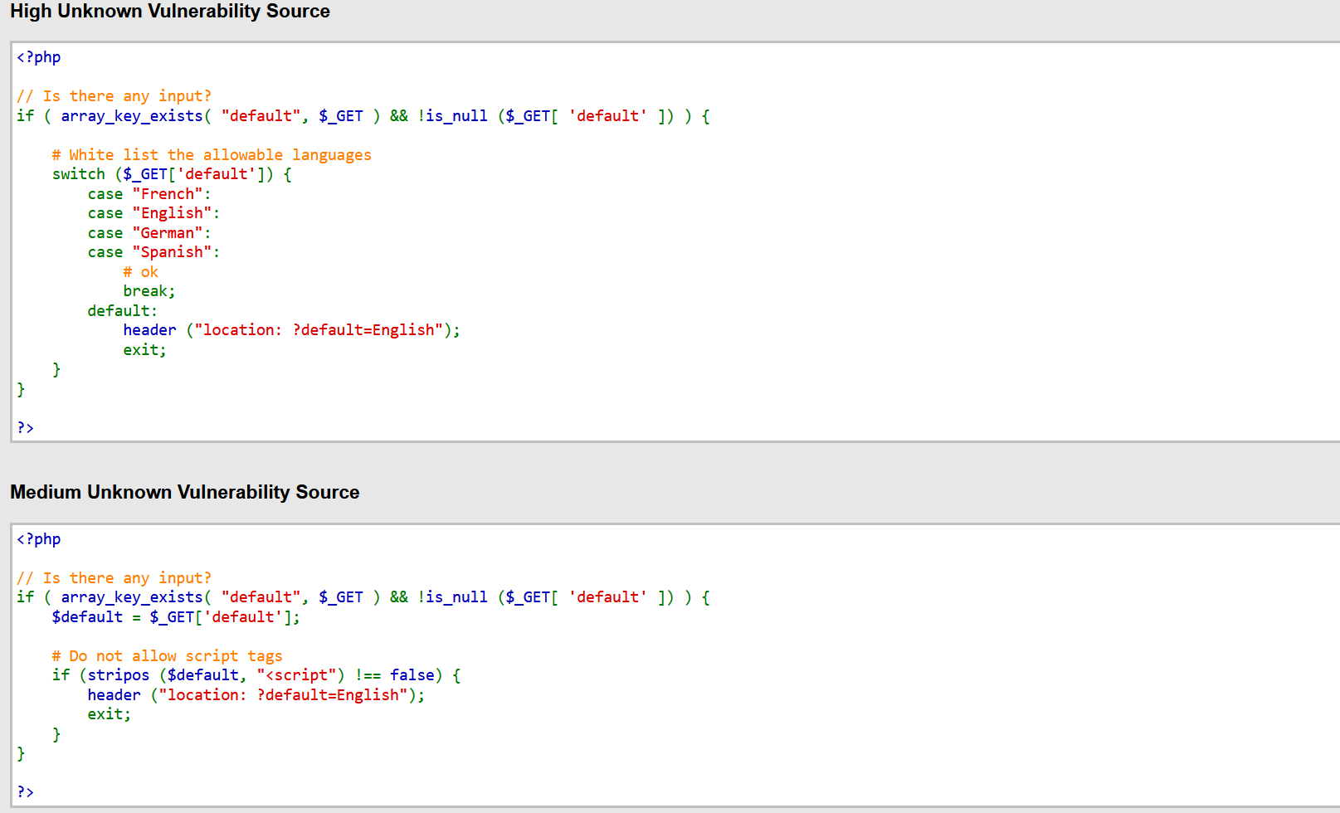
Task: Click the "<?php" opening tag in Medium source
Action: point(39,539)
